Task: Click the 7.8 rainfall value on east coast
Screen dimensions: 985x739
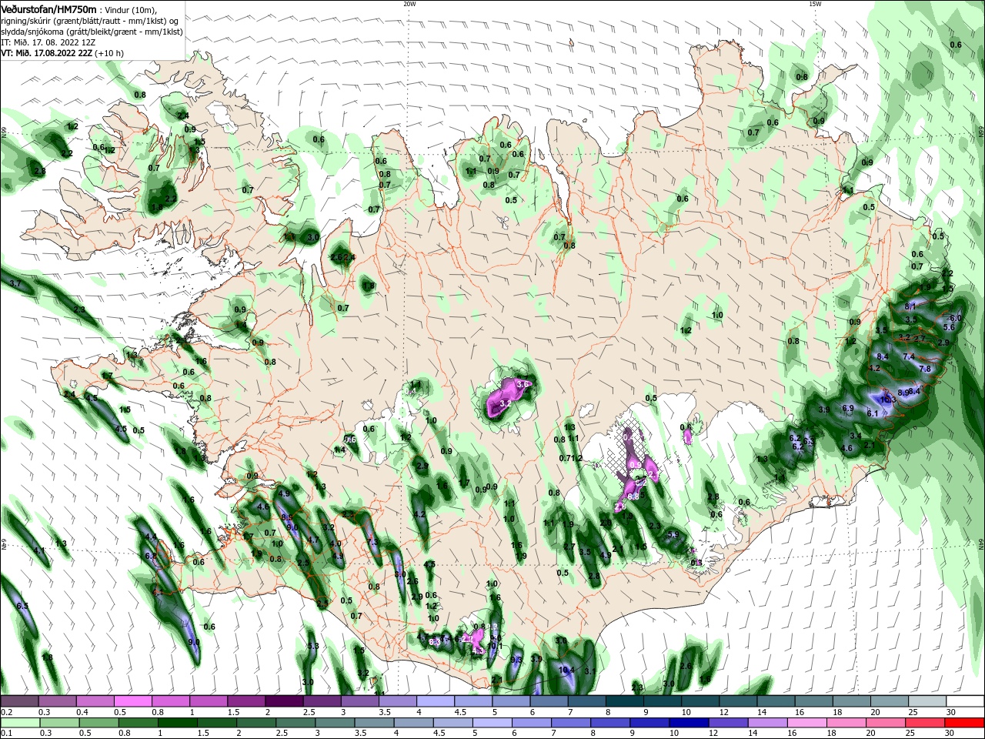Action: (925, 369)
